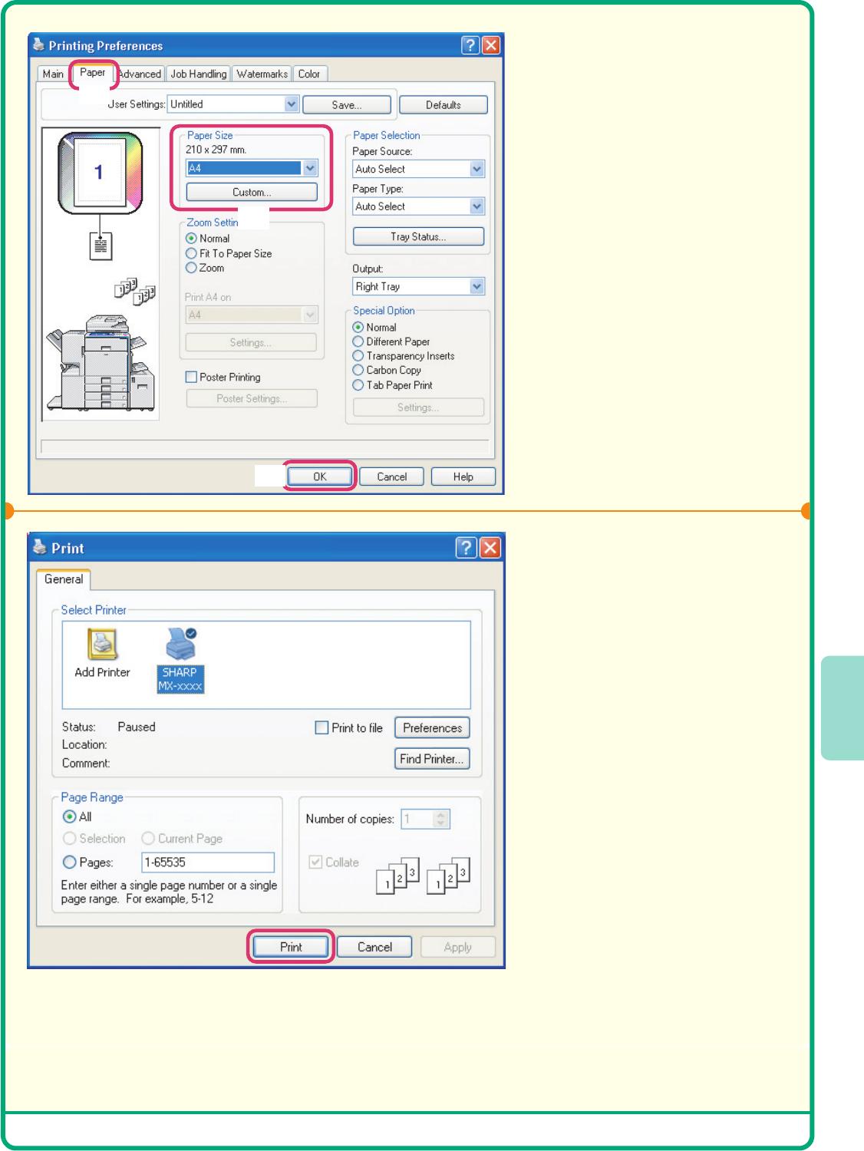
Task: Open the Paper Source dropdown
Action: click(x=477, y=169)
